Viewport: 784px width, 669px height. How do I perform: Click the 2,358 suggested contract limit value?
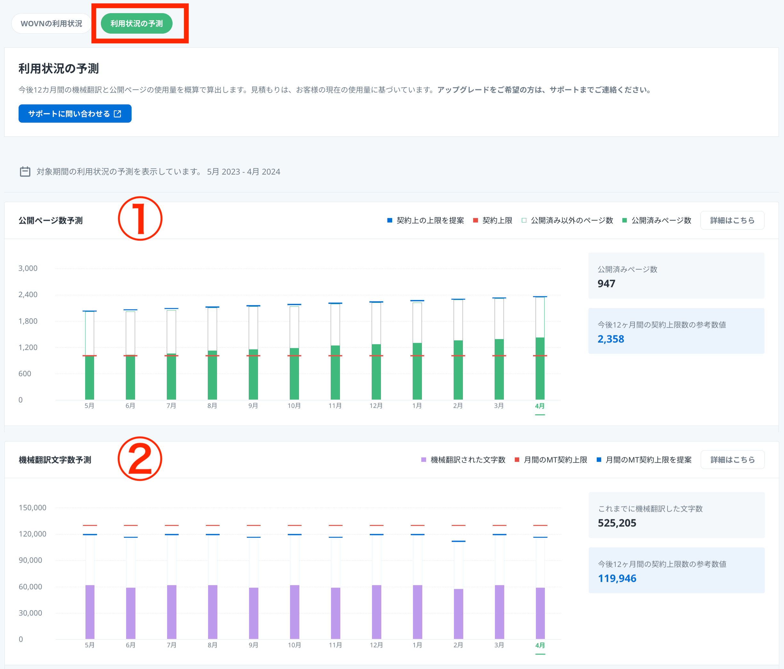coord(611,339)
